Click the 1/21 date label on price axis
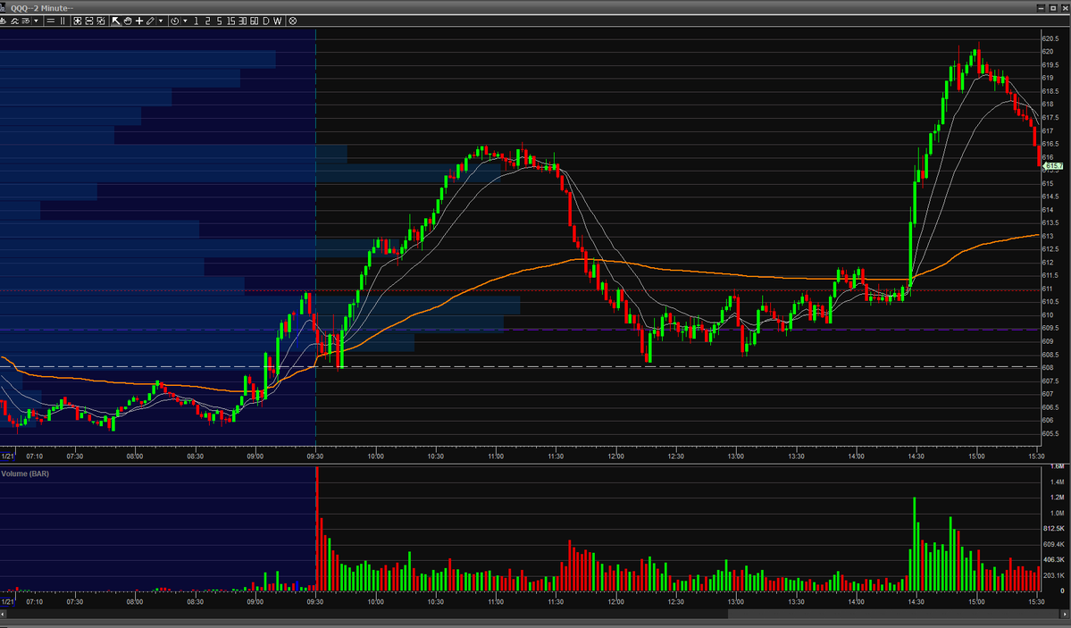The image size is (1071, 628). tap(7, 456)
